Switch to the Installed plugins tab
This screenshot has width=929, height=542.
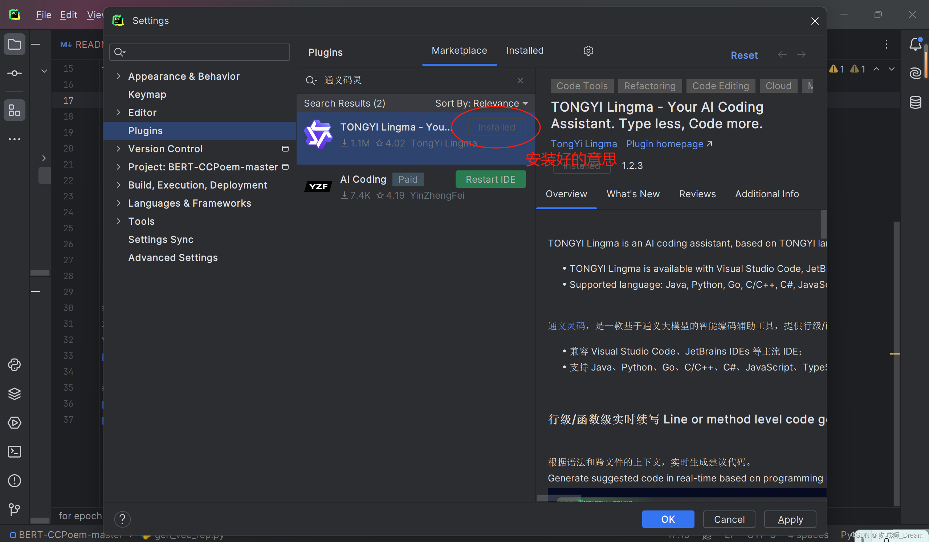click(525, 50)
